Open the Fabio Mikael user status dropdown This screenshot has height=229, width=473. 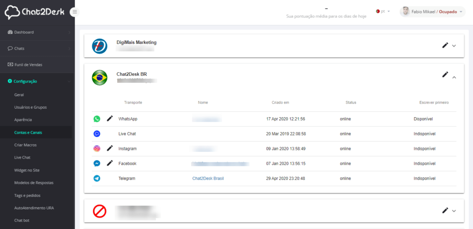click(x=432, y=12)
